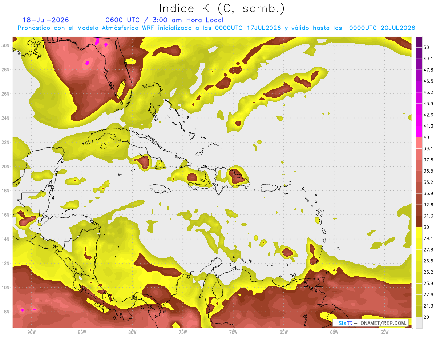Click the dark brown colorbar band between 30 and 31.3

coord(419,222)
